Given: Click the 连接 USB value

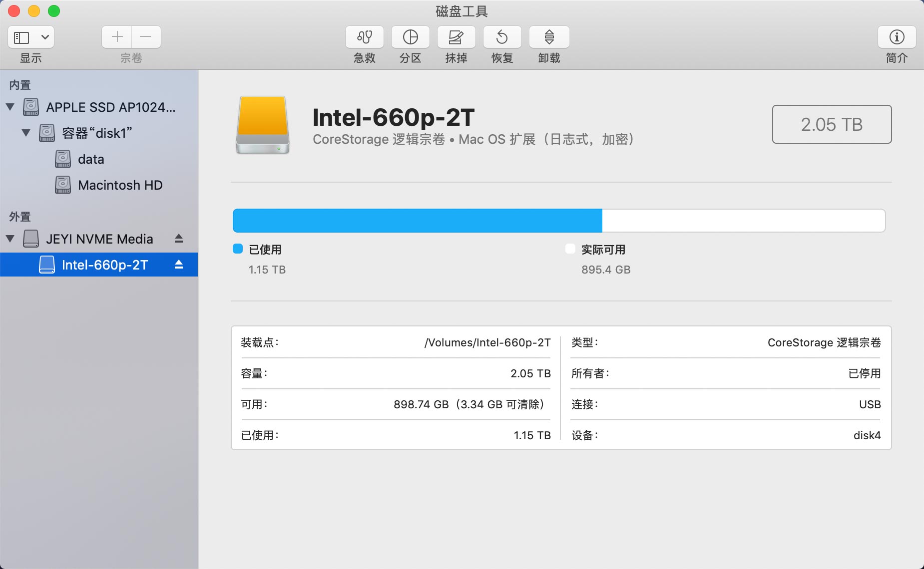Looking at the screenshot, I should click(x=870, y=404).
